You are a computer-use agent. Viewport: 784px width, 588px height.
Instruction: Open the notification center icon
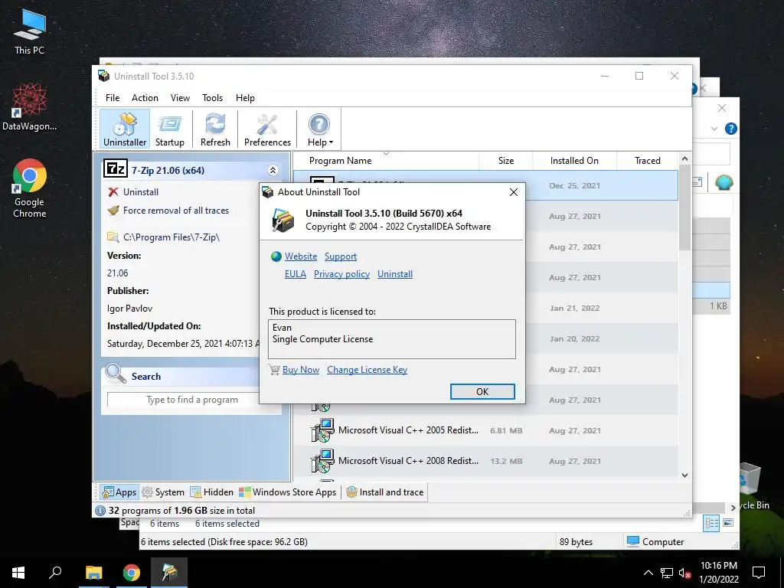tap(759, 573)
